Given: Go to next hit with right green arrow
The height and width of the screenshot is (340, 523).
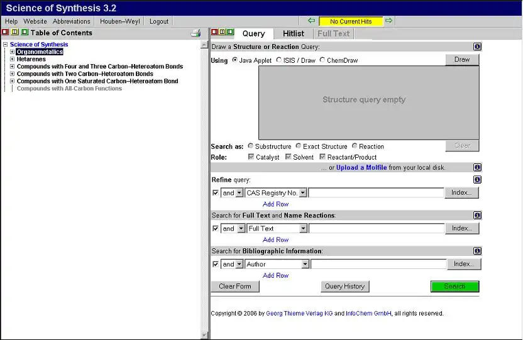Looking at the screenshot, I should pos(389,21).
